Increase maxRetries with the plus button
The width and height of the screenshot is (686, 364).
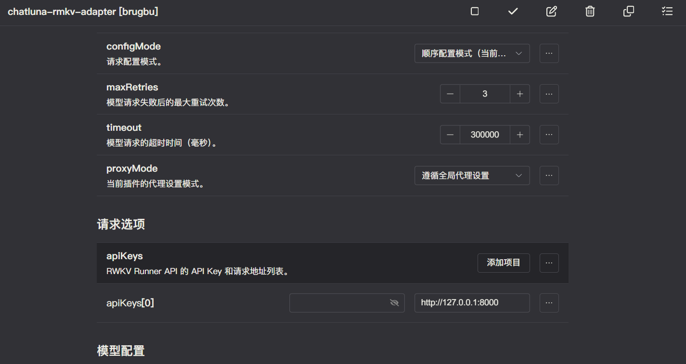(520, 94)
